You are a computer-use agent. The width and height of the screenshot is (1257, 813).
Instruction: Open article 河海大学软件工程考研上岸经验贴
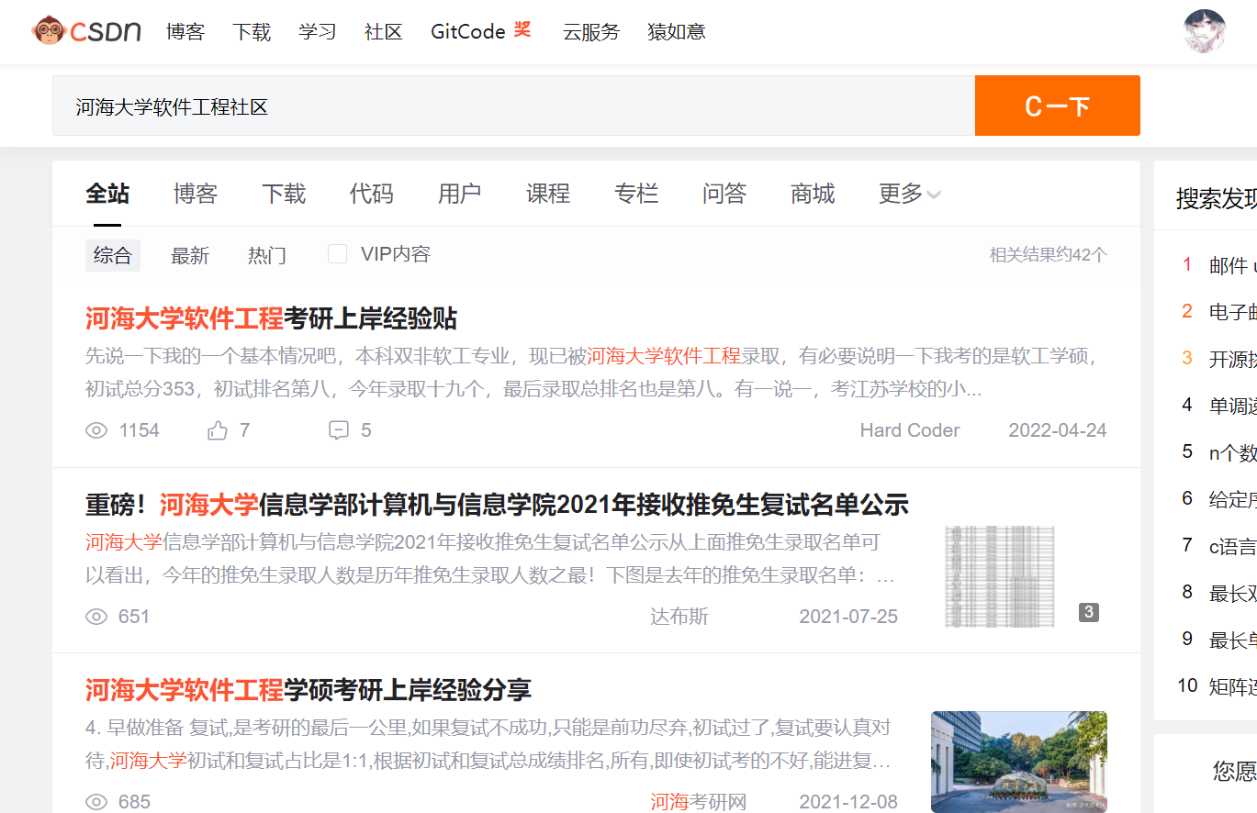pos(271,319)
